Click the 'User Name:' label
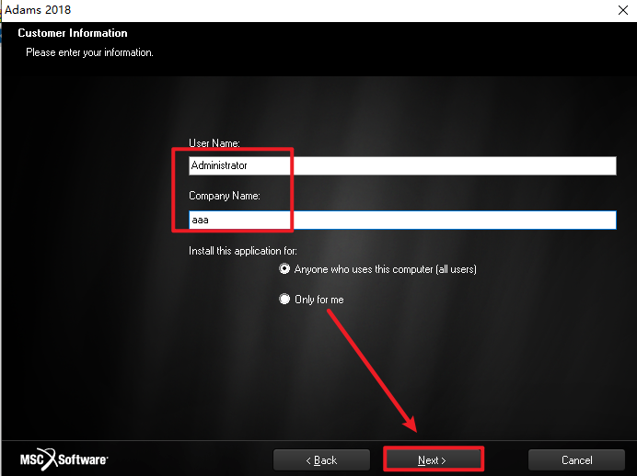 click(214, 143)
